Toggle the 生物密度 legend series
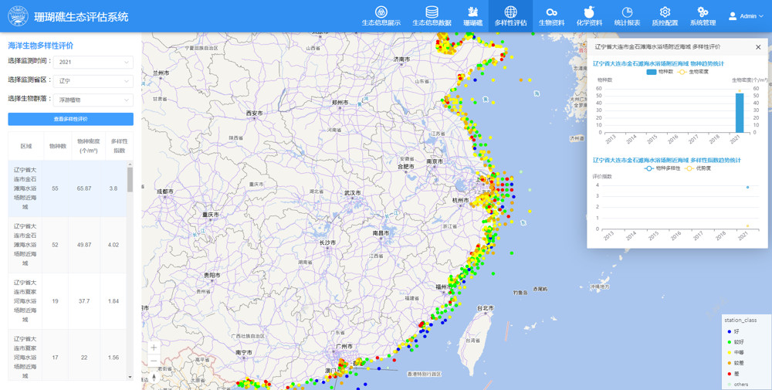 [693, 72]
